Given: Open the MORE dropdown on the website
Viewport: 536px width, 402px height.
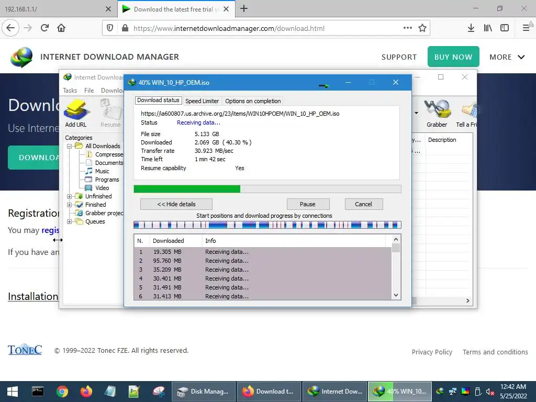Looking at the screenshot, I should [507, 57].
